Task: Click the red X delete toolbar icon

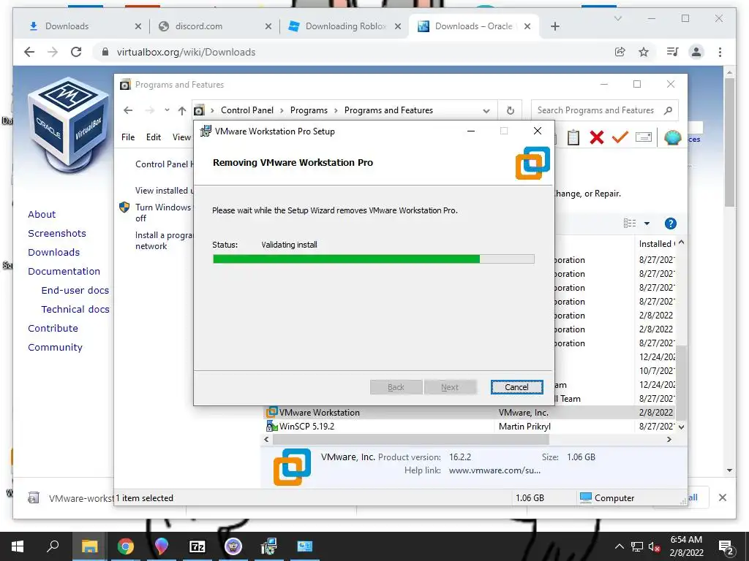Action: [597, 137]
